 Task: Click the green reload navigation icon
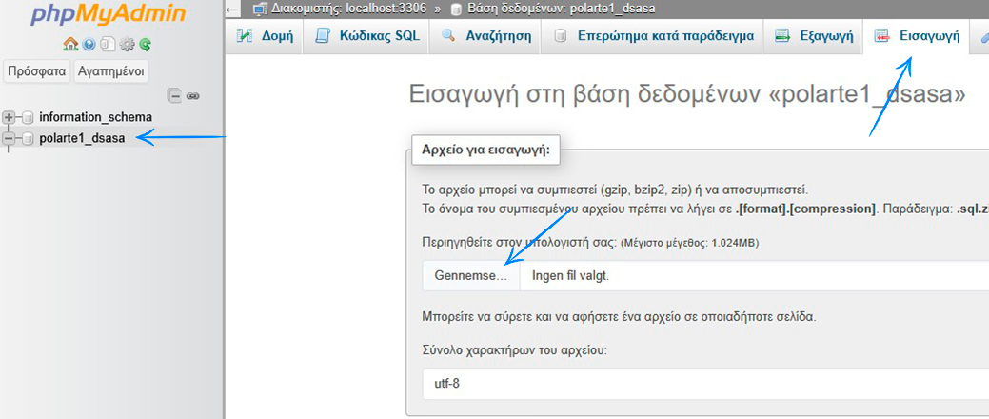tap(145, 44)
